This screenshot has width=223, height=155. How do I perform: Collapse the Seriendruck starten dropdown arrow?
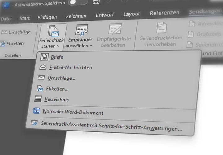click(x=58, y=46)
